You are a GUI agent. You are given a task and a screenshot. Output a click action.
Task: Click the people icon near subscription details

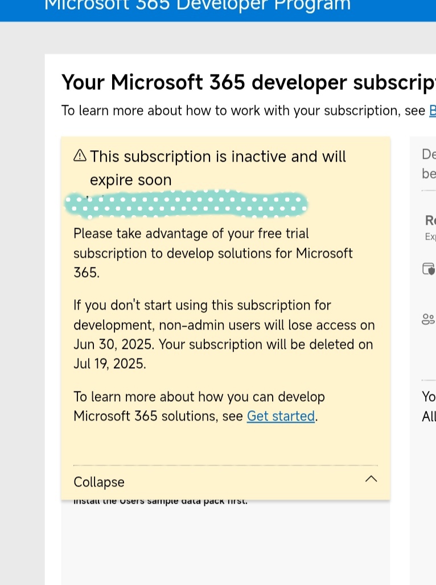click(x=429, y=319)
